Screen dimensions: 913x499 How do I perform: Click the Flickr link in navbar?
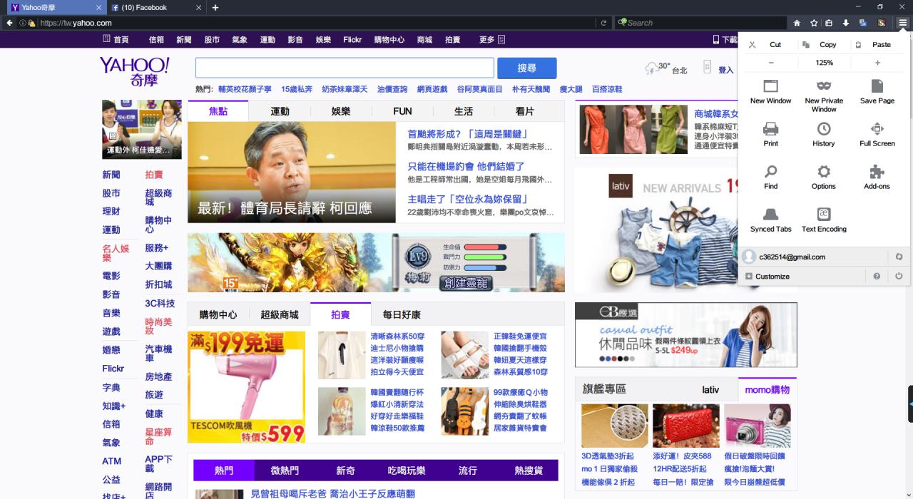pos(352,40)
